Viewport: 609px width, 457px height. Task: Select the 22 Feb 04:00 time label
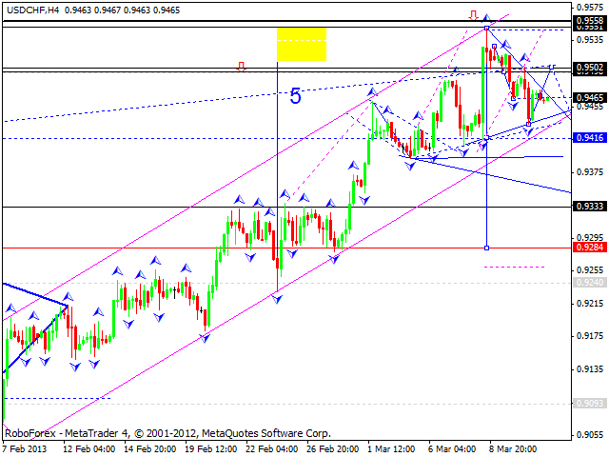click(x=273, y=448)
